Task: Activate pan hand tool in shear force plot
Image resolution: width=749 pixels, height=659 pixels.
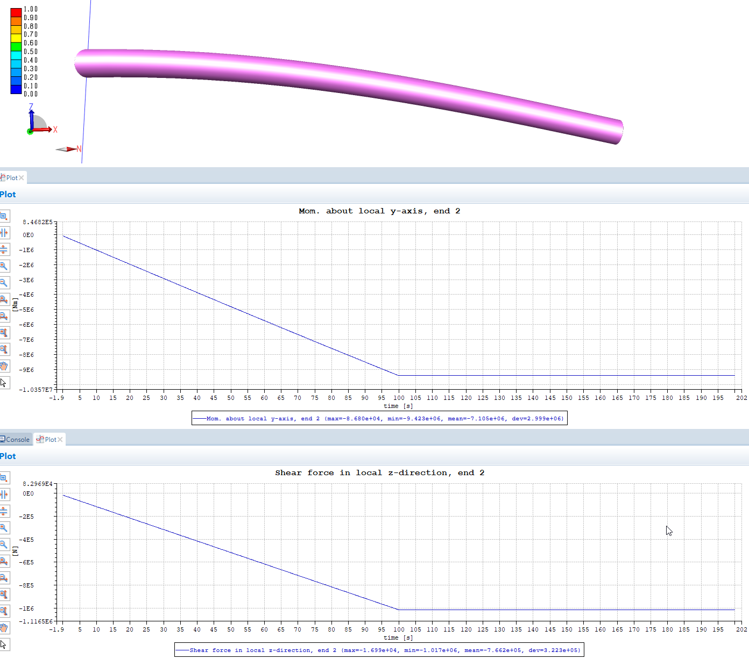Action: pyautogui.click(x=4, y=628)
